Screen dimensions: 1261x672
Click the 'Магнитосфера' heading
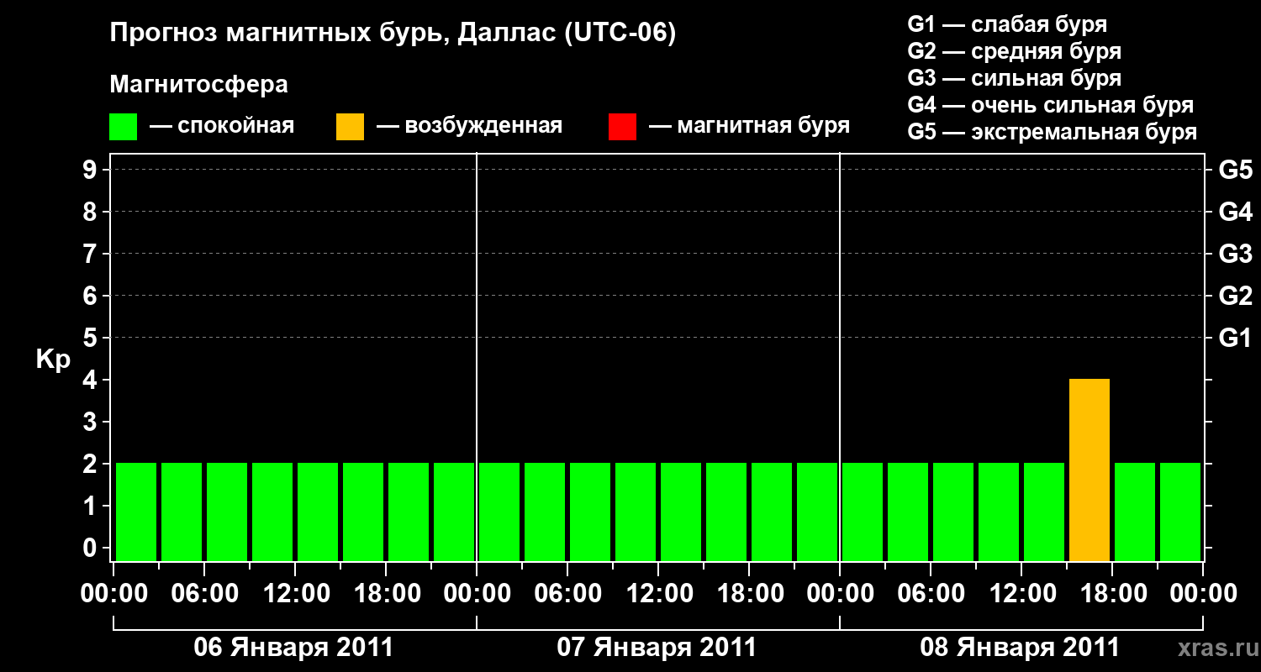199,85
